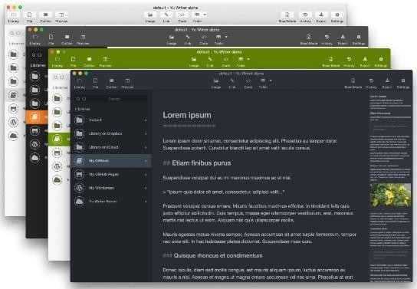Click the Lorem ipsum heading in the editor
This screenshot has height=289, width=417.
(187, 115)
